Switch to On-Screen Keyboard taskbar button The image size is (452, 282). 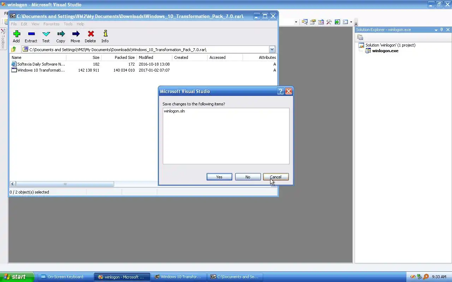point(65,277)
